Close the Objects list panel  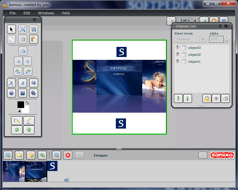click(226, 26)
